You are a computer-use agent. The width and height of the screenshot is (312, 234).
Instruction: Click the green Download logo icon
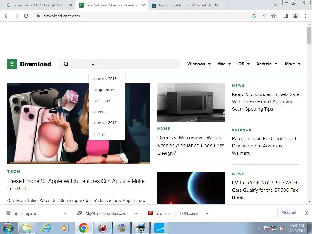(12, 64)
